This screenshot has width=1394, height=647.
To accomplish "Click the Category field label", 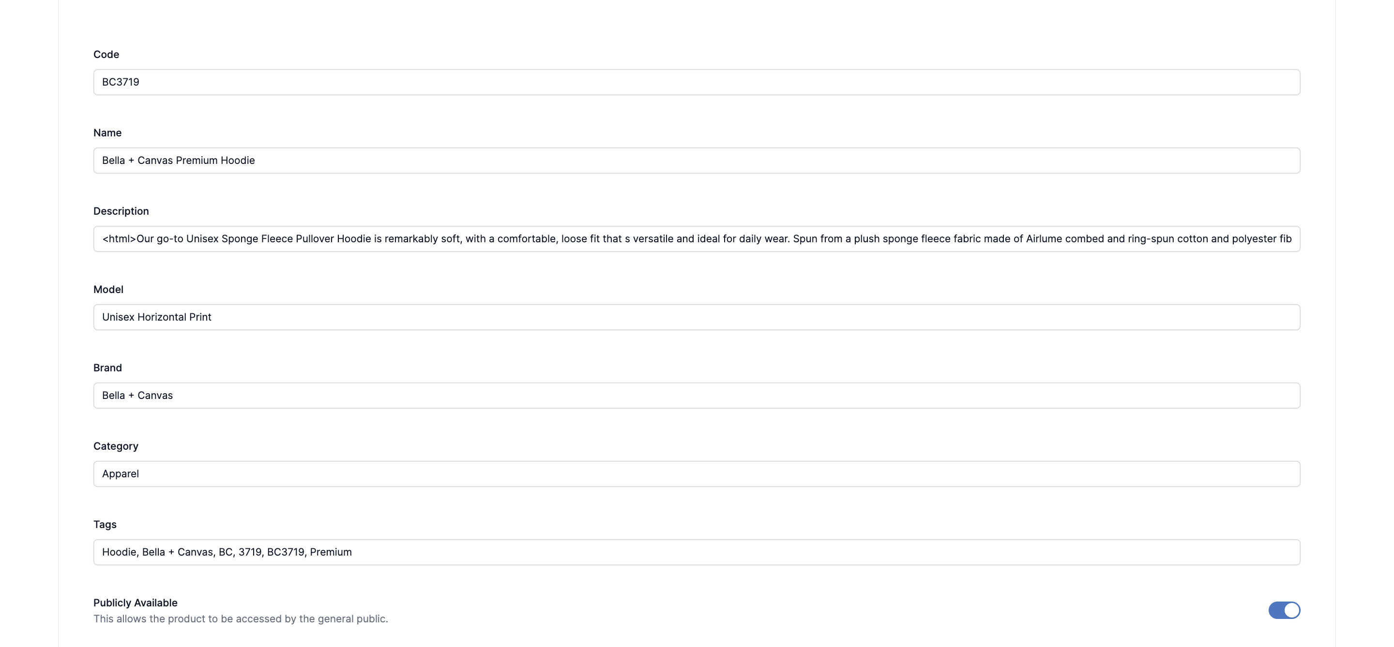I will pos(116,446).
